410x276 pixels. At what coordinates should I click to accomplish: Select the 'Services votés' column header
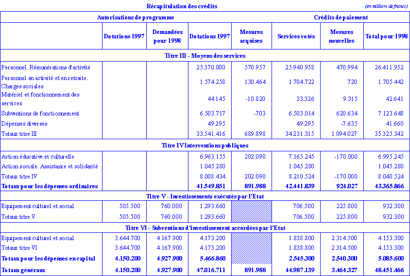point(296,36)
